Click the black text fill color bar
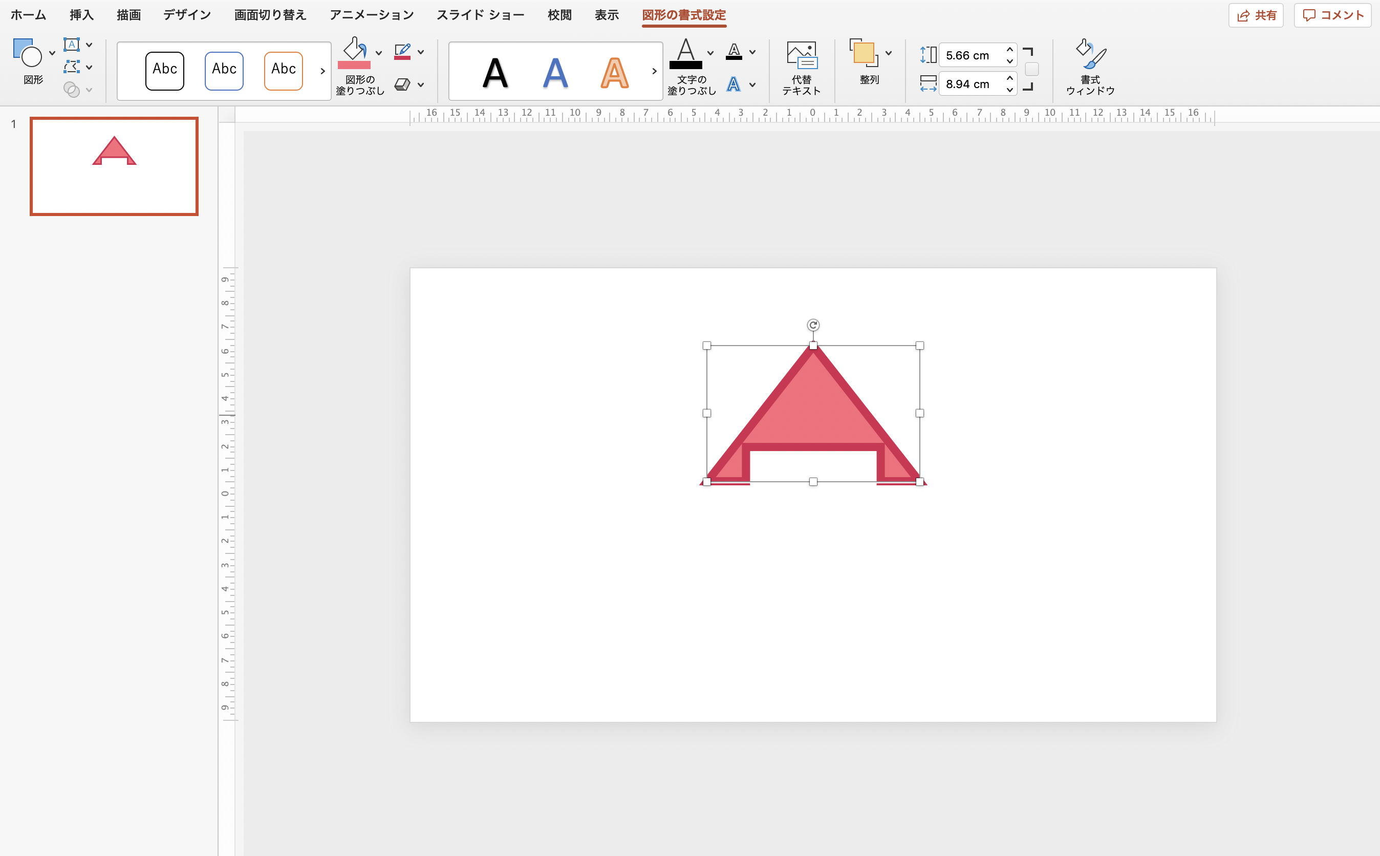1380x856 pixels. click(x=685, y=65)
